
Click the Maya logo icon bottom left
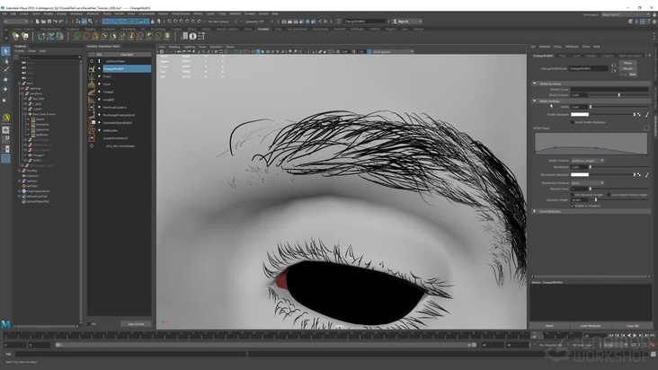tap(6, 323)
